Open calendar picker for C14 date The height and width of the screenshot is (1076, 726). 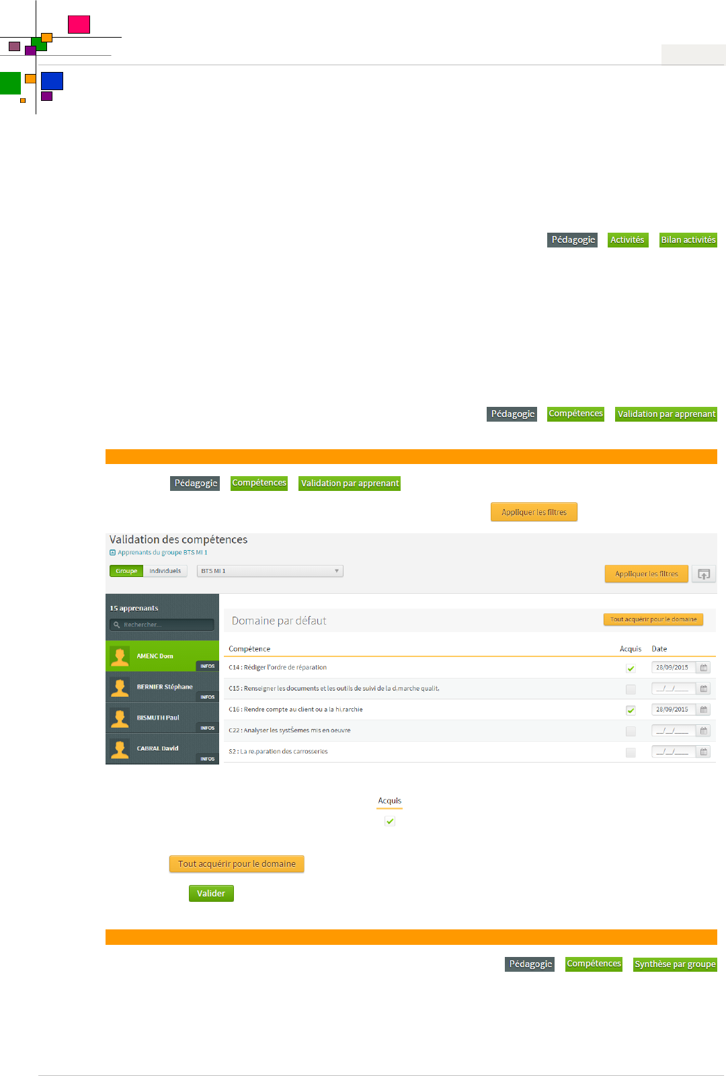pos(704,668)
